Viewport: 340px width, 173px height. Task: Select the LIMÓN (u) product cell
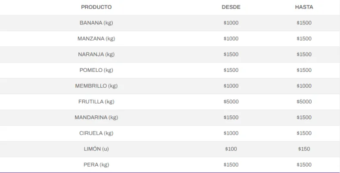(96, 149)
